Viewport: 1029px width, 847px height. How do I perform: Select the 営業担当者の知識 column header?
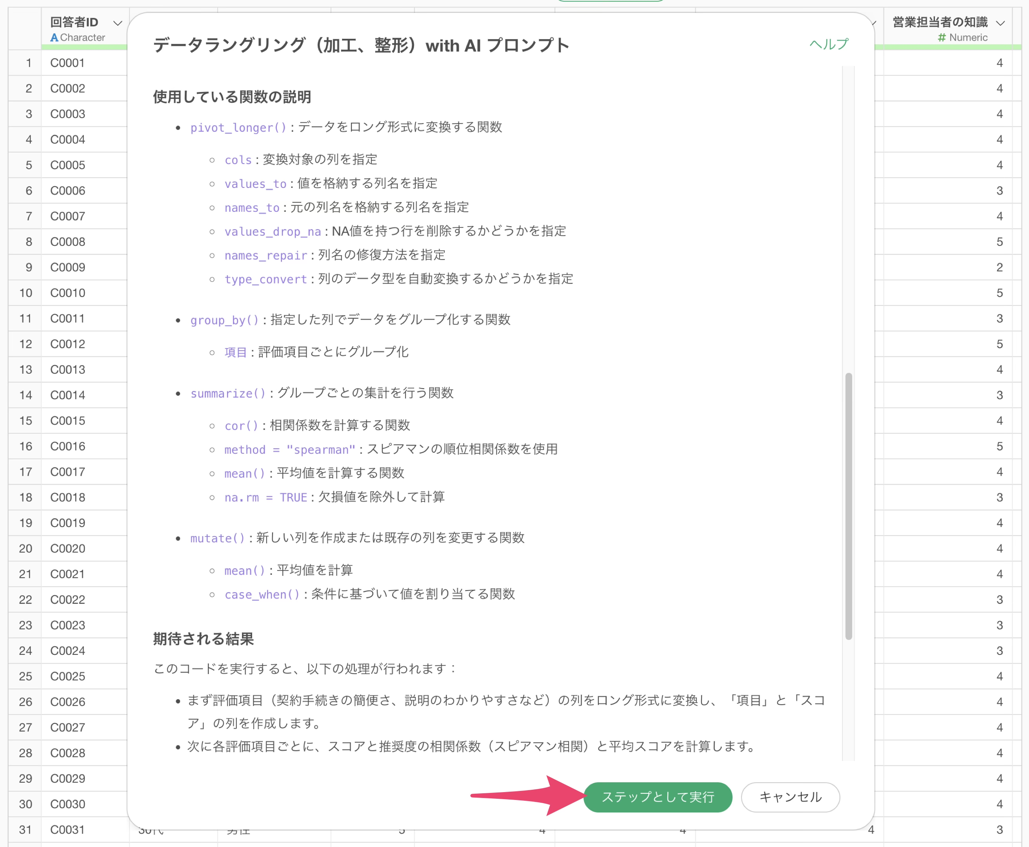point(940,22)
